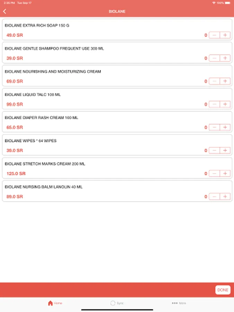Go to the Home tab

tap(55, 303)
